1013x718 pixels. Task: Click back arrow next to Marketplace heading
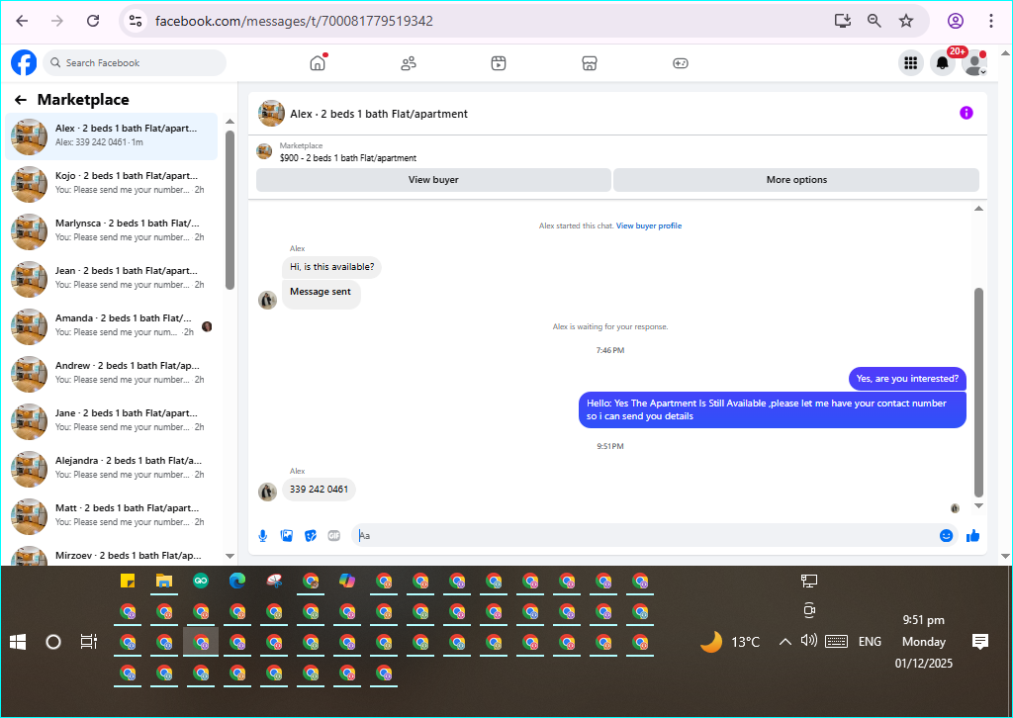[x=21, y=100]
